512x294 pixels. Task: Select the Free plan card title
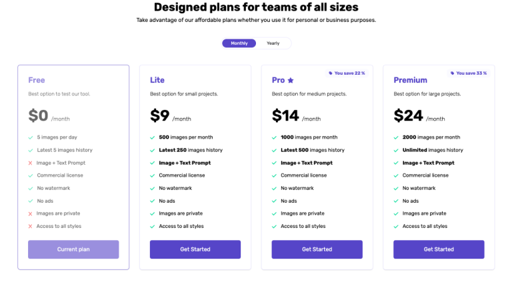pyautogui.click(x=37, y=80)
